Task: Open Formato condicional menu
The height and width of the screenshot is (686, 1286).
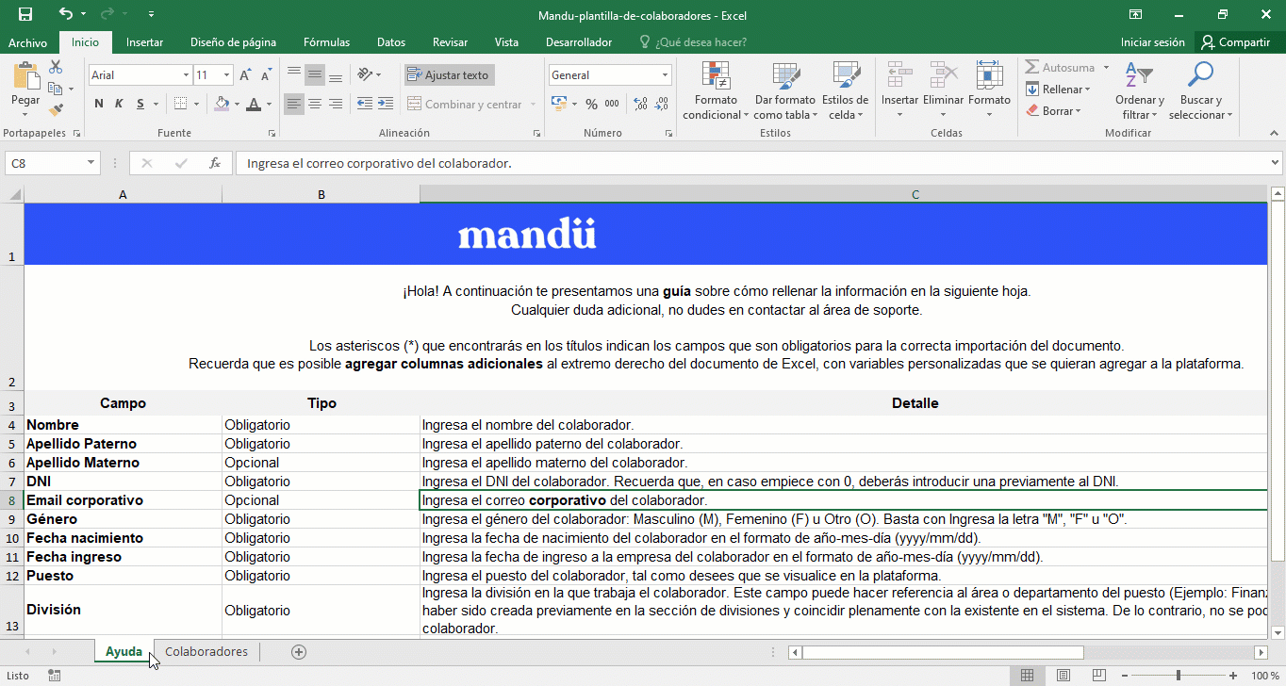Action: click(716, 91)
